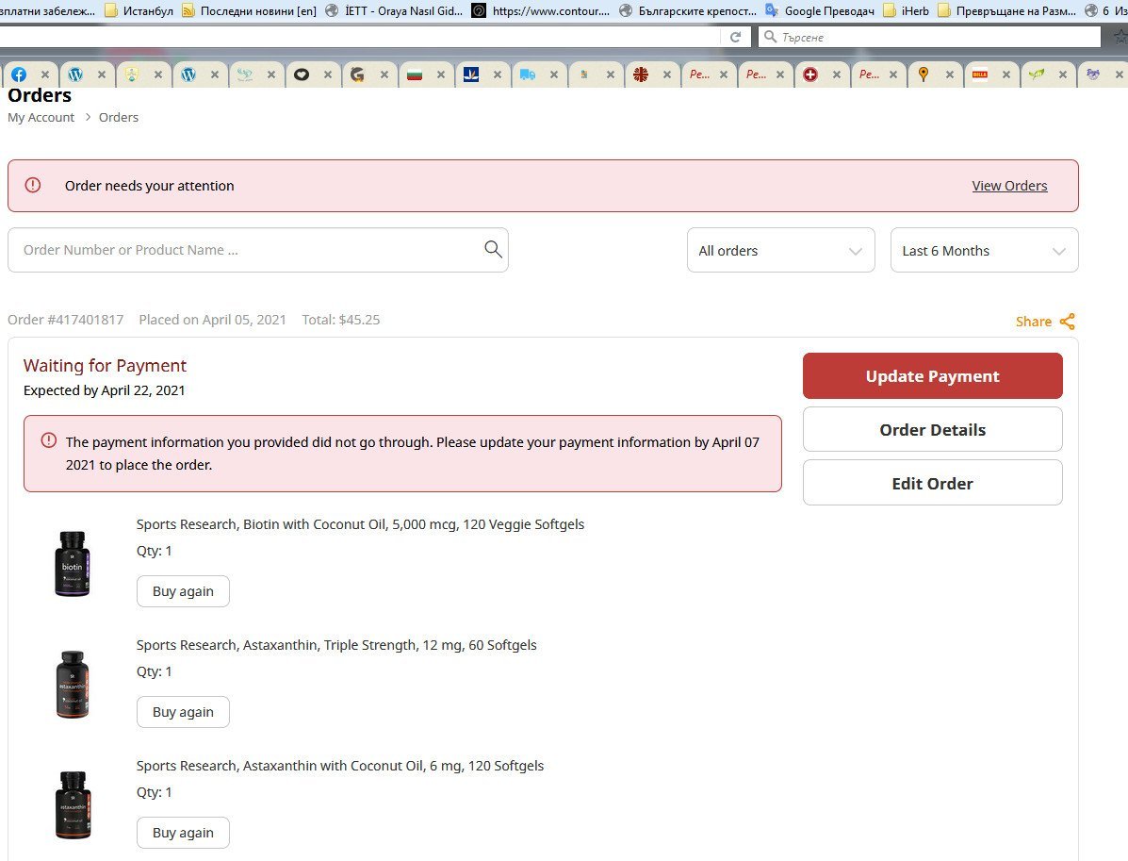Click the search magnifier icon in order search

[x=493, y=249]
